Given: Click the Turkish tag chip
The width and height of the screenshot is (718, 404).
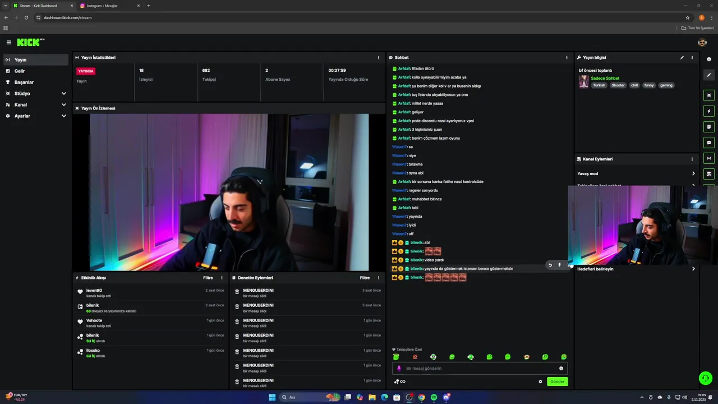Looking at the screenshot, I should coord(599,85).
